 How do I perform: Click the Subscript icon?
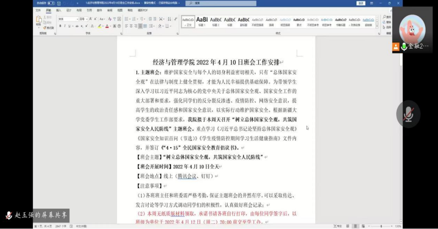[81, 26]
